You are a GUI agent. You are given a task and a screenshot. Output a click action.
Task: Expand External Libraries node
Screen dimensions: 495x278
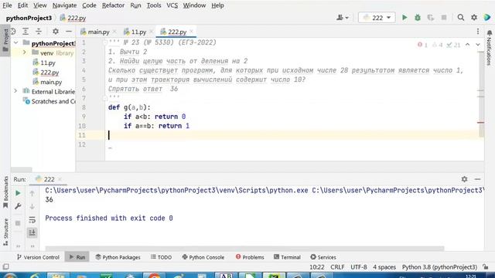tap(15, 91)
